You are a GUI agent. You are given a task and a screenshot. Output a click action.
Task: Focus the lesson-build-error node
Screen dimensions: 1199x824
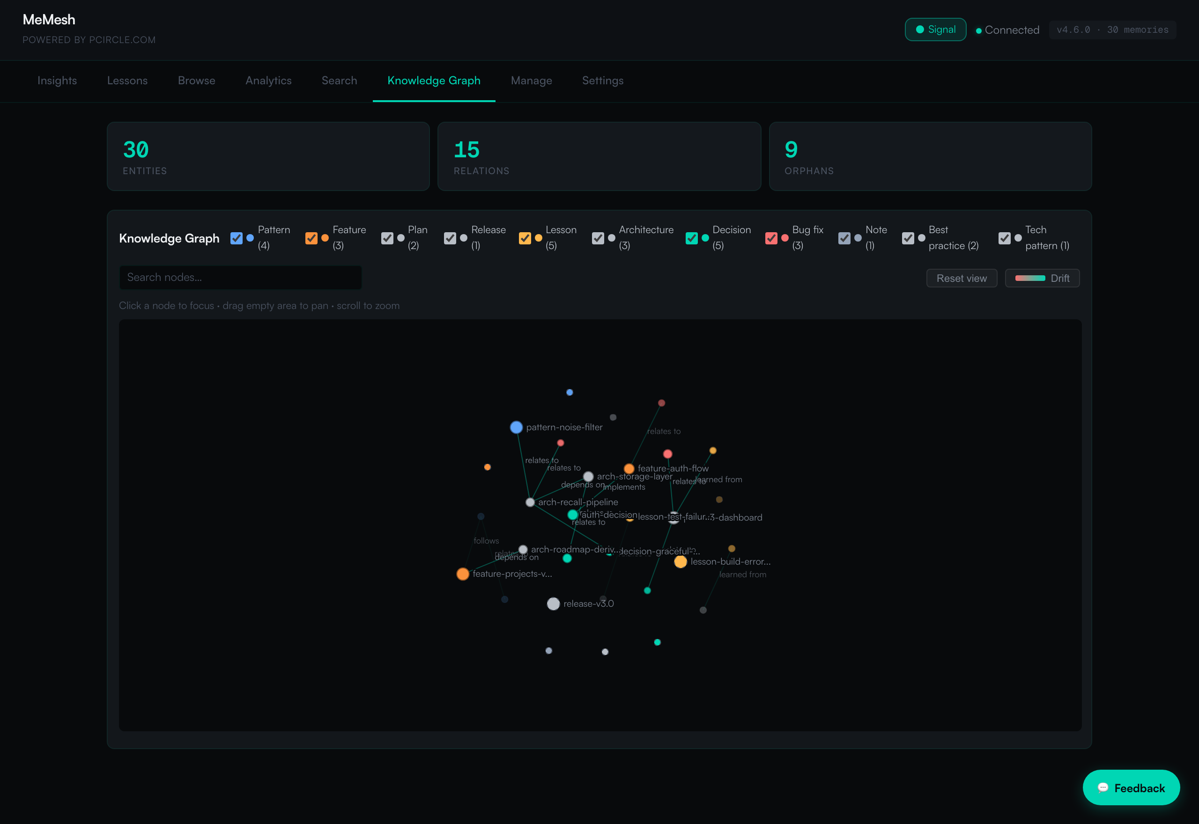click(681, 562)
